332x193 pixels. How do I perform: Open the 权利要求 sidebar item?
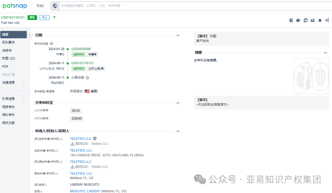(x=9, y=42)
